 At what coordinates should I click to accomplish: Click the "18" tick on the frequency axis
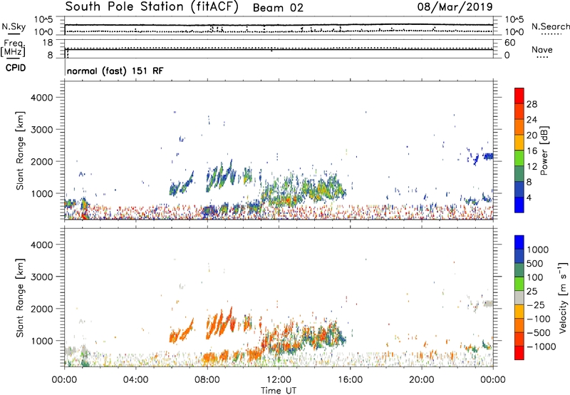pyautogui.click(x=48, y=43)
